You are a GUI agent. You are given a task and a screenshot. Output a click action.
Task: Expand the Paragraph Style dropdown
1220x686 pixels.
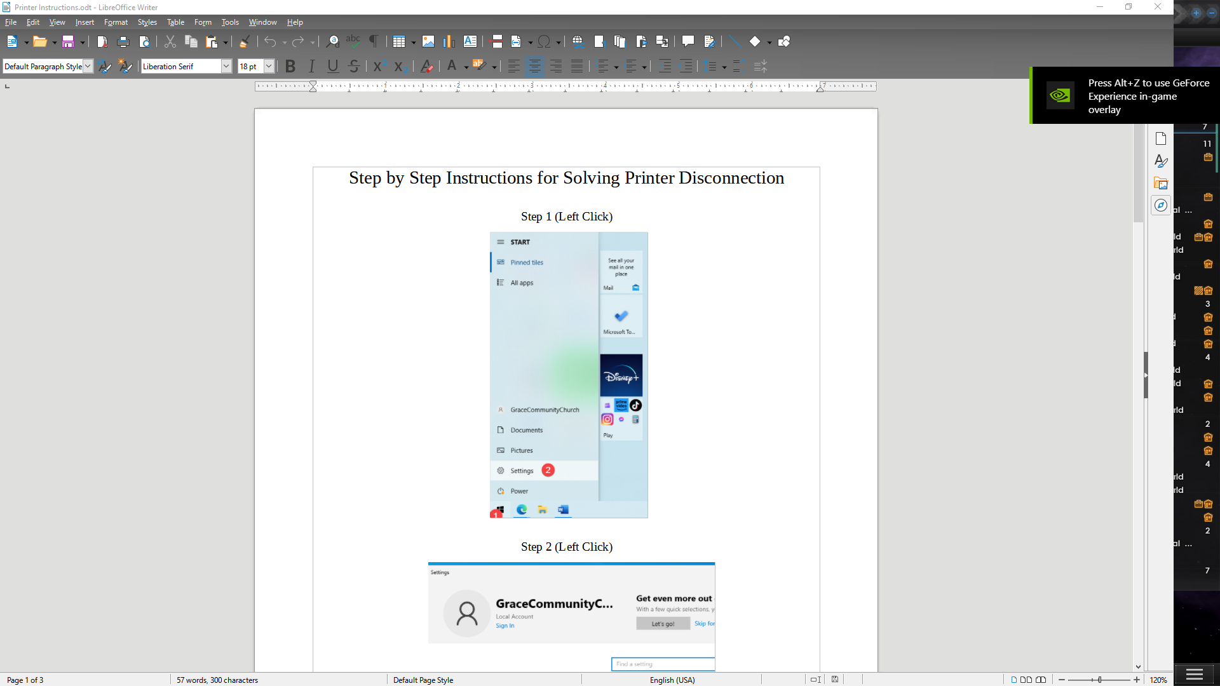click(88, 66)
